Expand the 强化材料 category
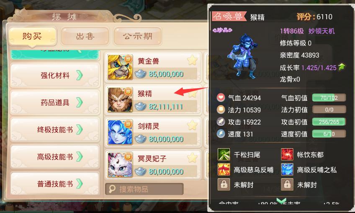This screenshot has height=213, width=355. click(55, 75)
